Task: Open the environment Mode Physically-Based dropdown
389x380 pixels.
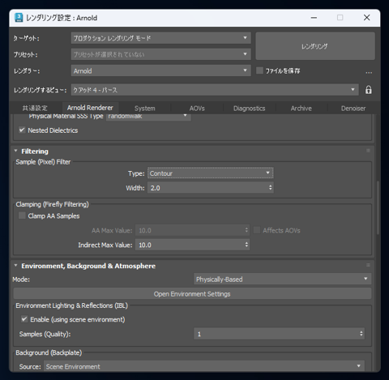Action: point(282,279)
